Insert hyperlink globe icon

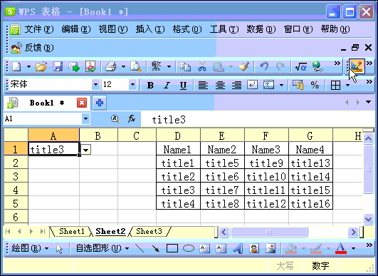[317, 66]
